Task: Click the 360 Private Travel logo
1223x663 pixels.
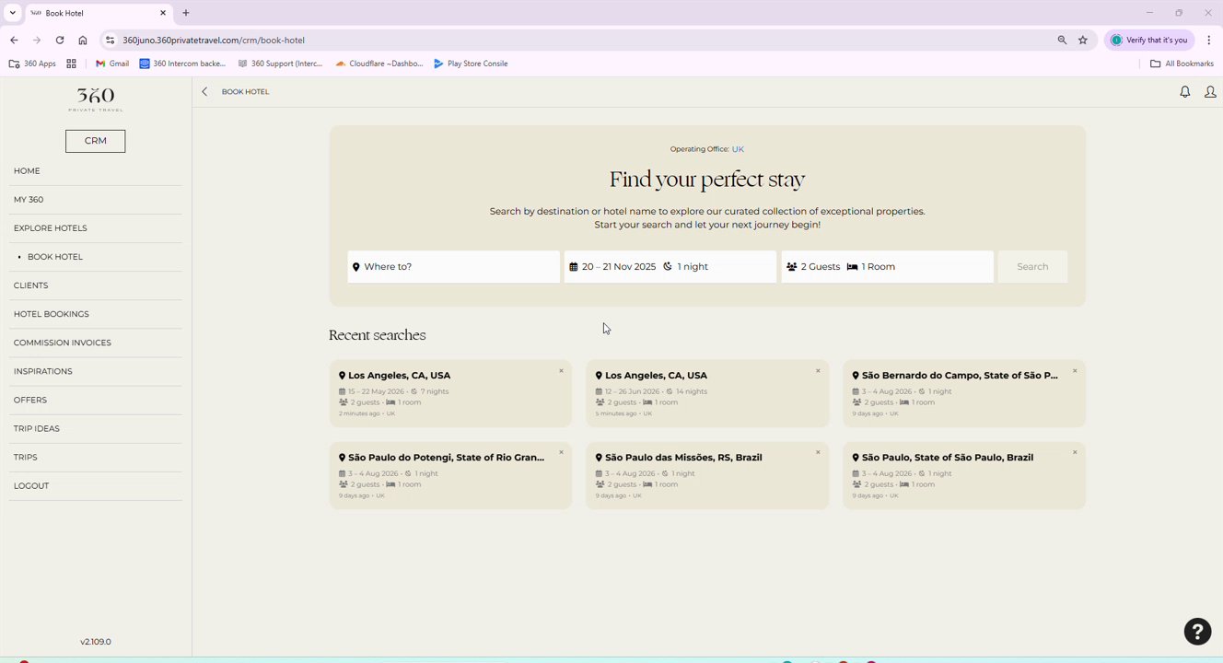Action: [96, 99]
